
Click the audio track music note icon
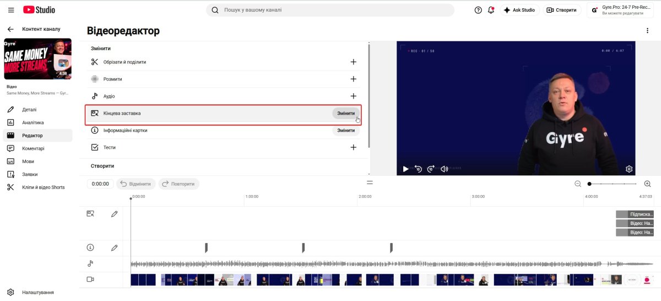point(90,264)
